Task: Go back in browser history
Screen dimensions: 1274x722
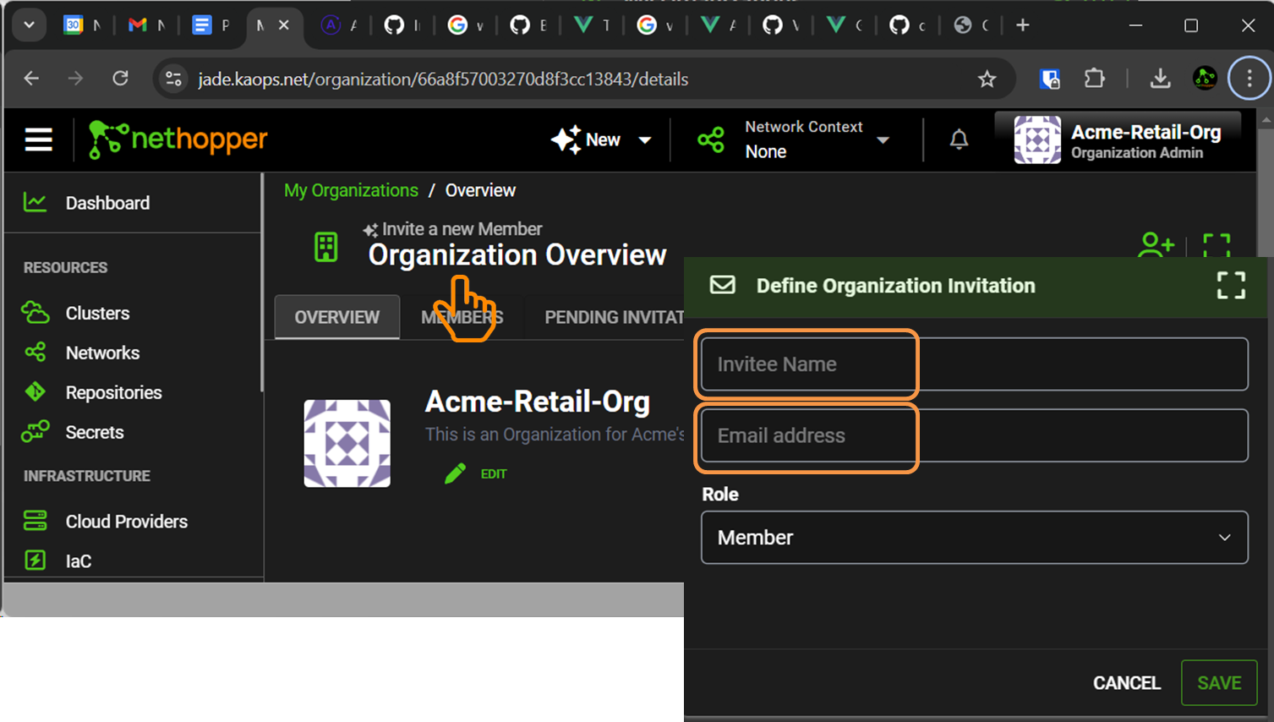Action: [x=31, y=79]
